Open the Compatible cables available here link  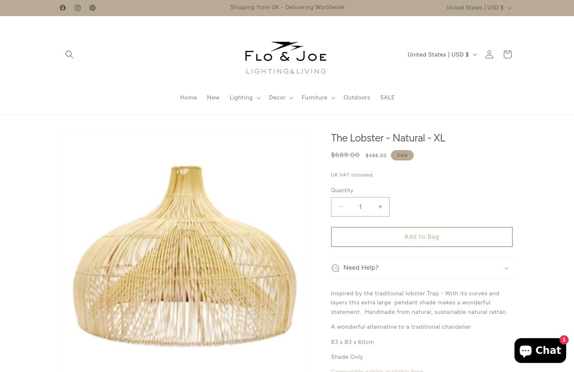(377, 370)
